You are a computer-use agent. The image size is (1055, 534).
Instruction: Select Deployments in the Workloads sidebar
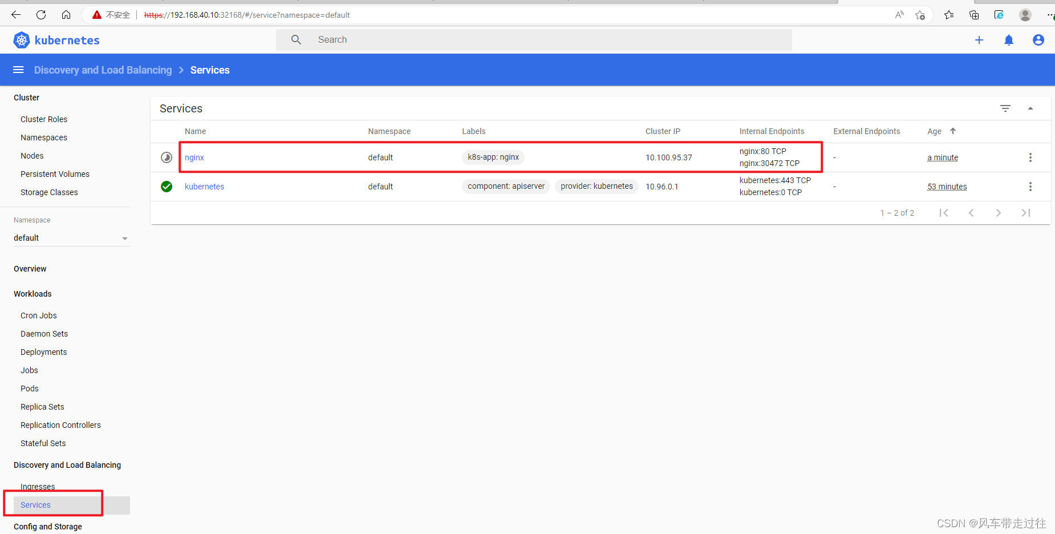(x=43, y=352)
